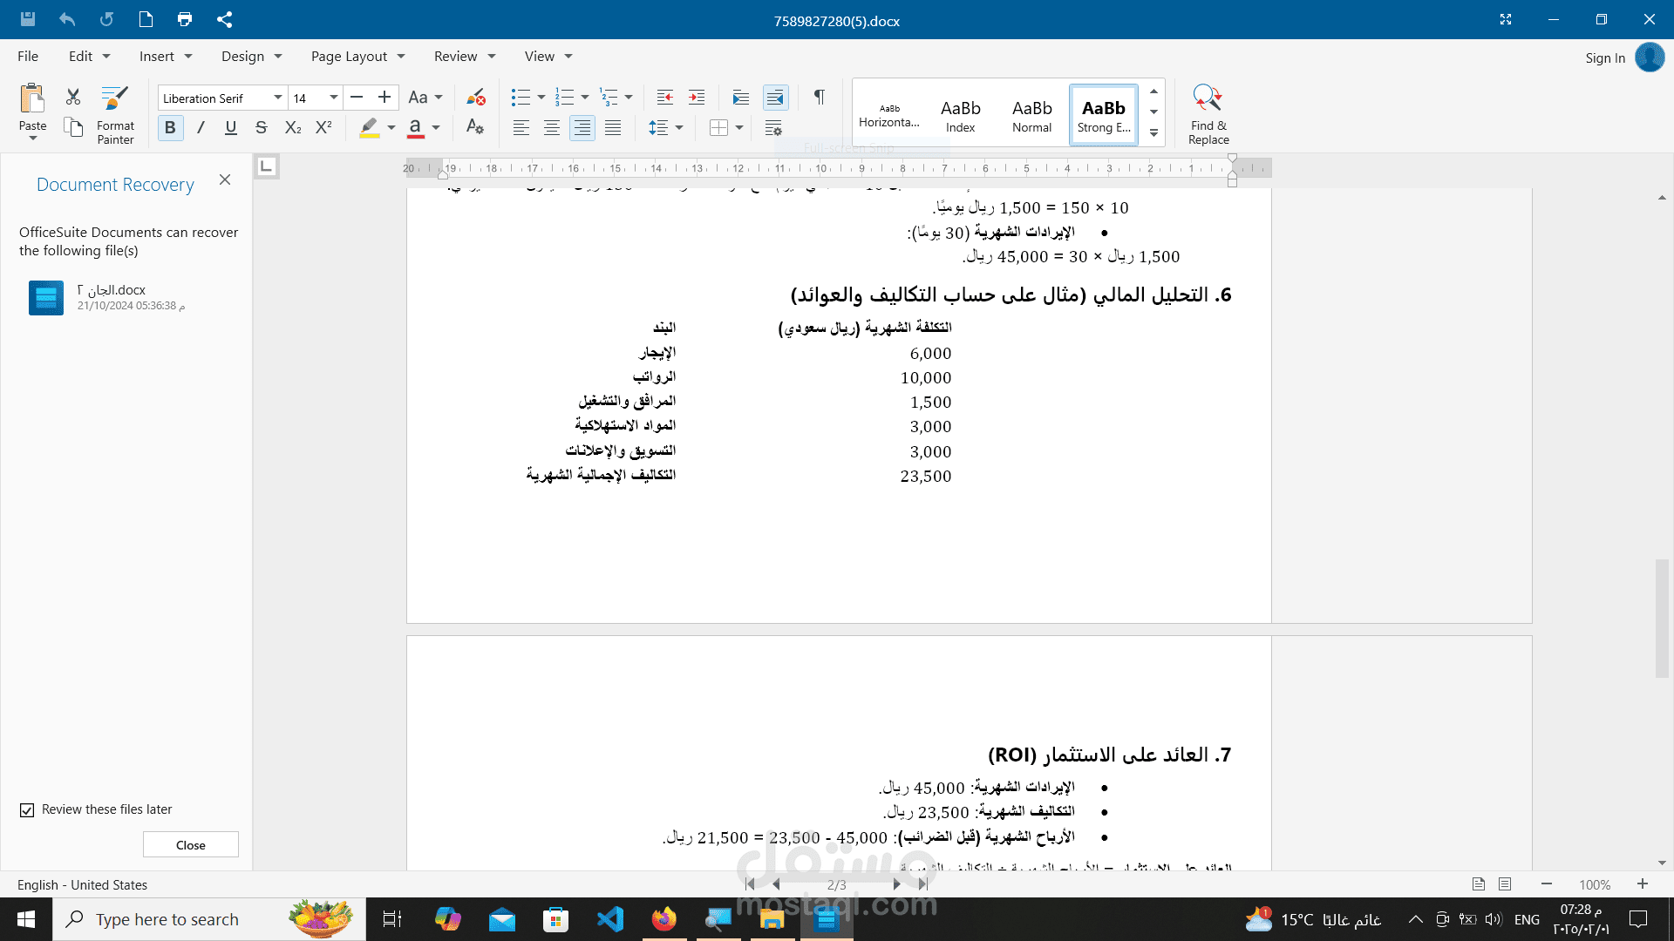Expand the Change Case Aa dropdown
The image size is (1674, 941).
tap(439, 98)
